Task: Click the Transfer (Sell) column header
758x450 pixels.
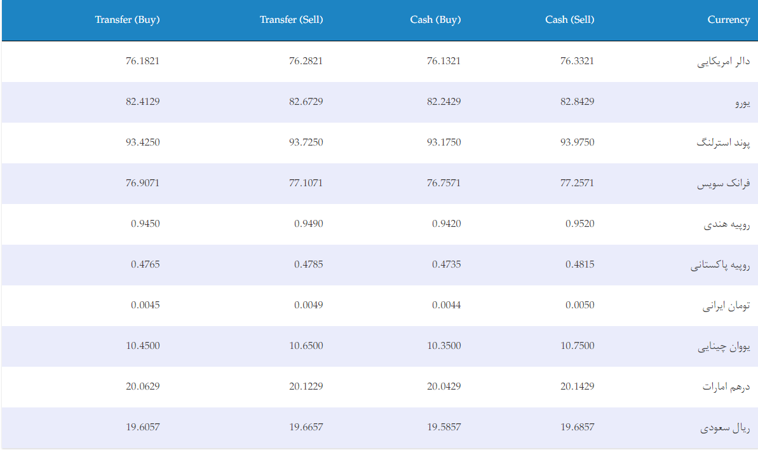Action: (291, 20)
